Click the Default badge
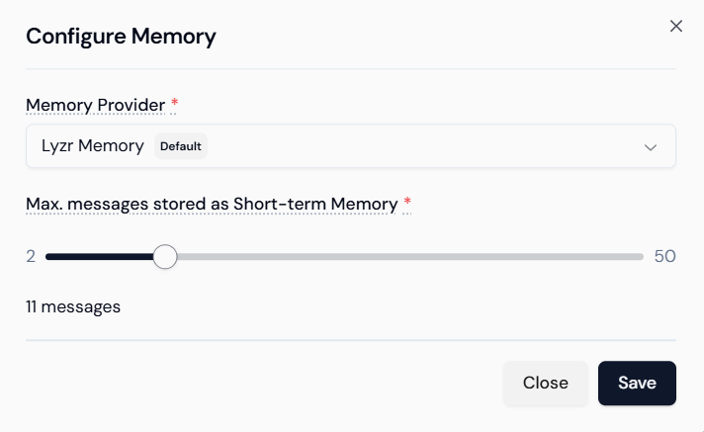Screen dimensions: 704x432 click(x=181, y=146)
